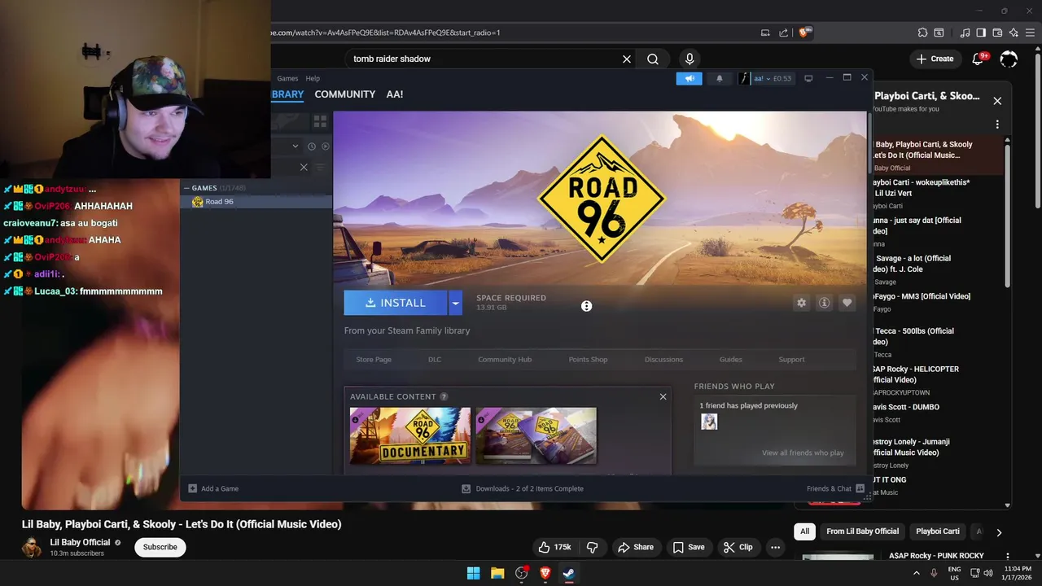Show more YouTube filter chips arrow

tap(999, 531)
